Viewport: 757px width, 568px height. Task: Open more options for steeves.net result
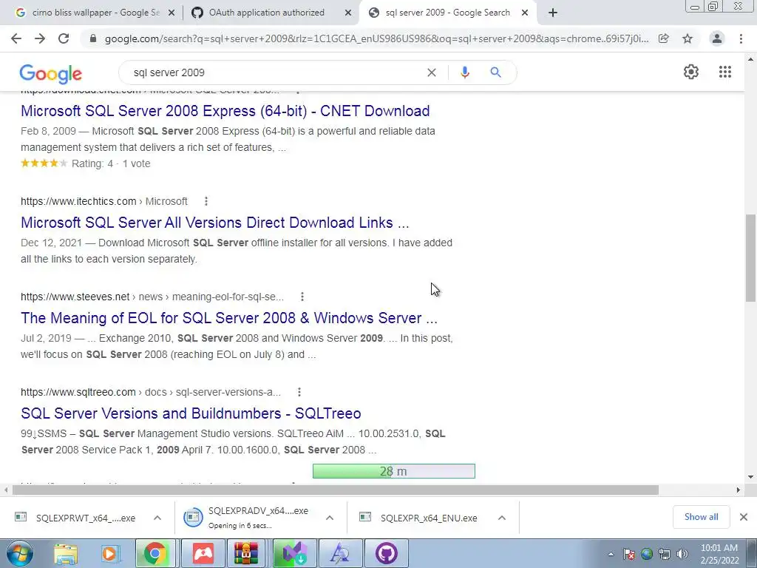coord(302,297)
